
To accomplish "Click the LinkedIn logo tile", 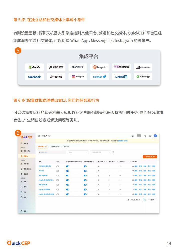I will pyautogui.click(x=121, y=77).
